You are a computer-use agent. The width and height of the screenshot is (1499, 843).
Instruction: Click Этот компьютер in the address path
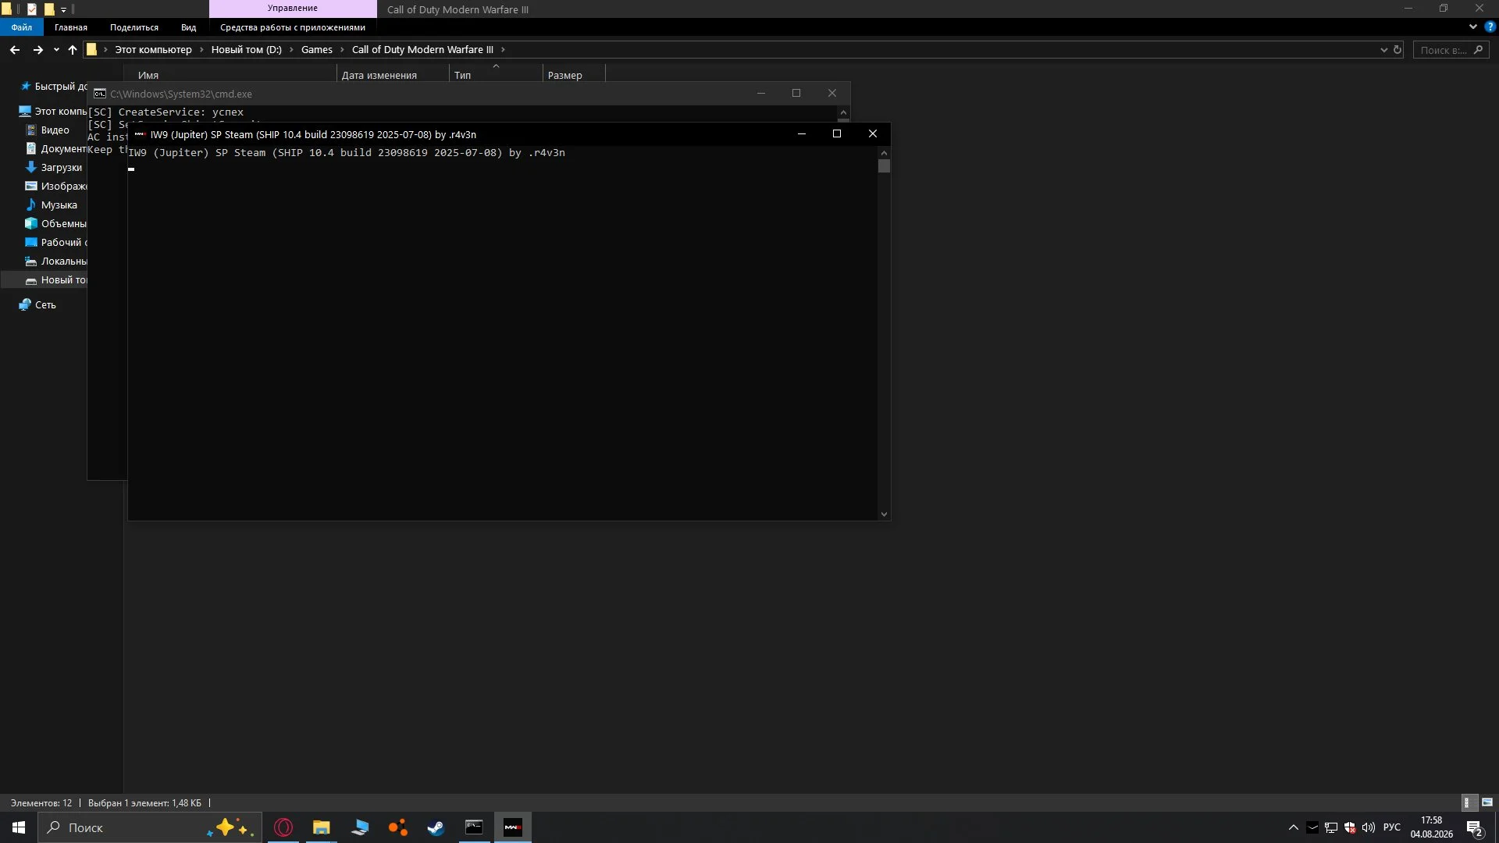153,49
